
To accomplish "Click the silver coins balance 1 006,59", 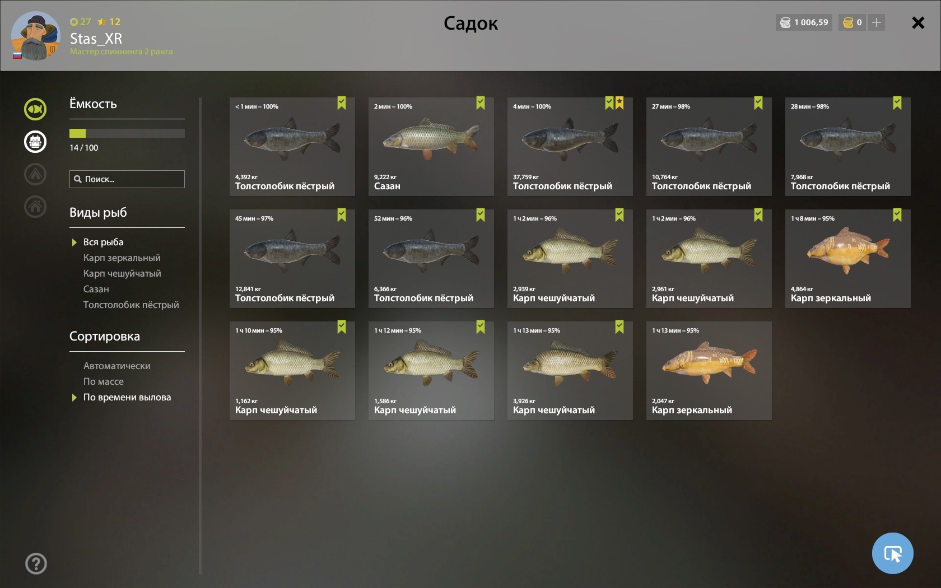I will [804, 22].
